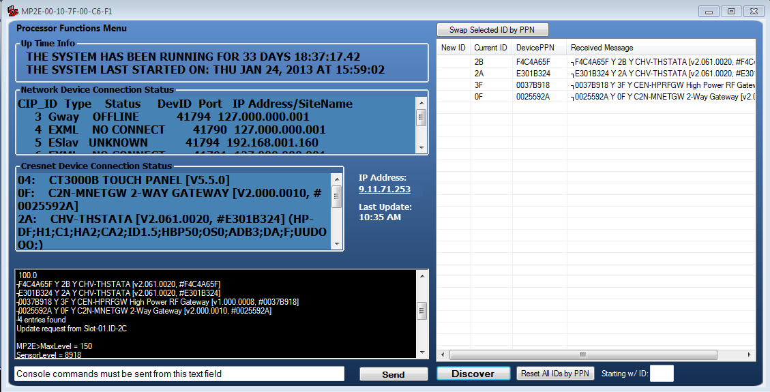Click console line 'Update request from Slot-01.ID-2C'
The width and height of the screenshot is (770, 392).
(x=72, y=328)
